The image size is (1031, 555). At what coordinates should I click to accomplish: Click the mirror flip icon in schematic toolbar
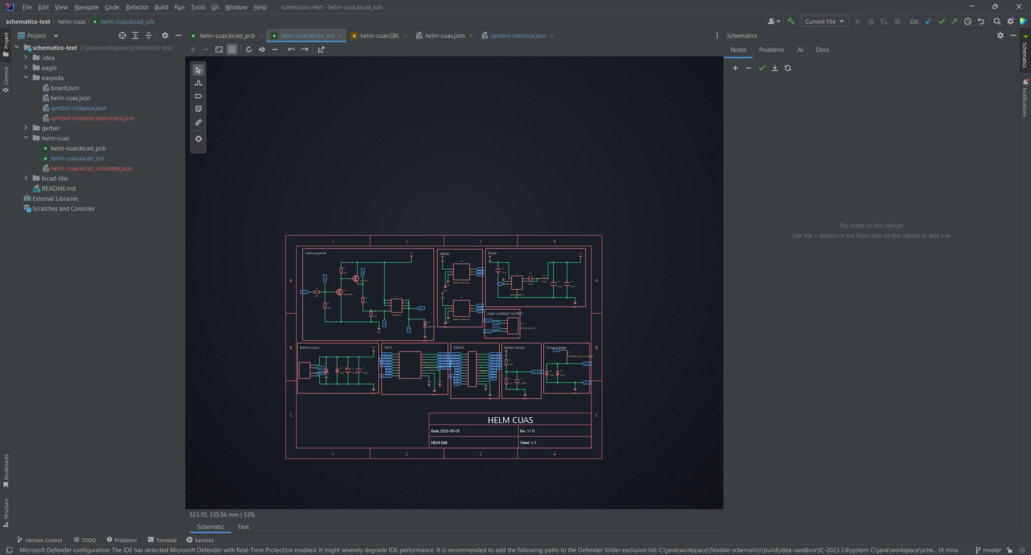[262, 50]
